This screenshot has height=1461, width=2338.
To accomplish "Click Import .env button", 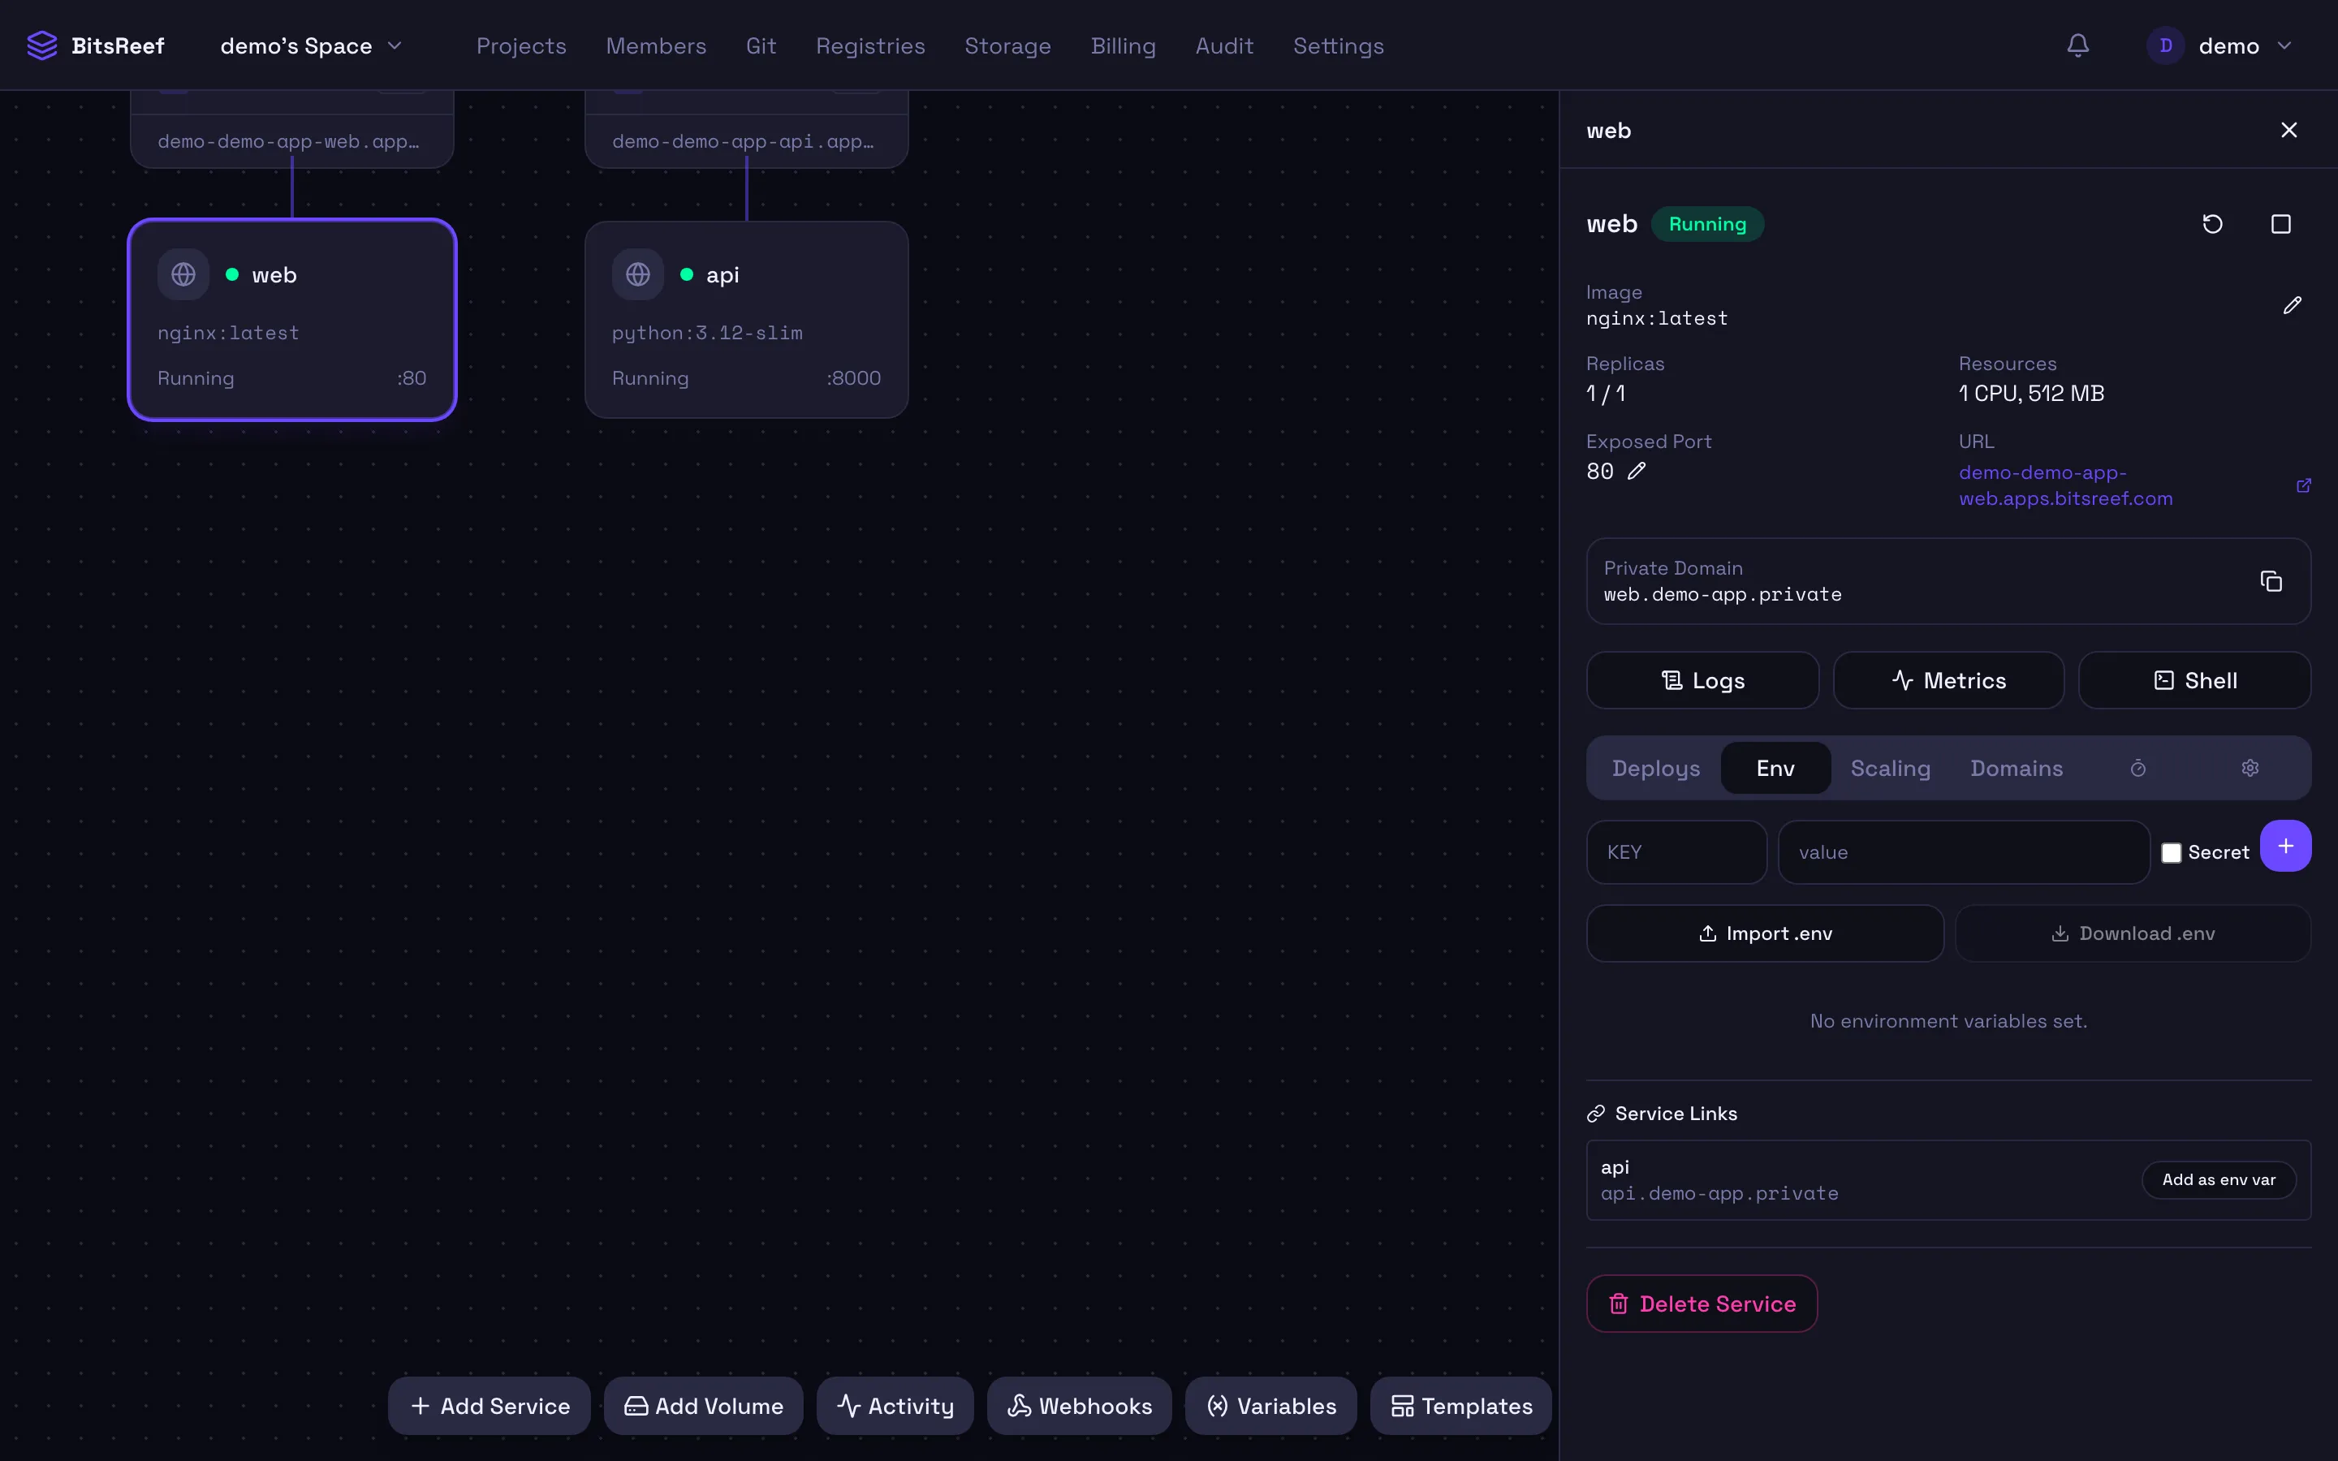I will pos(1765,933).
